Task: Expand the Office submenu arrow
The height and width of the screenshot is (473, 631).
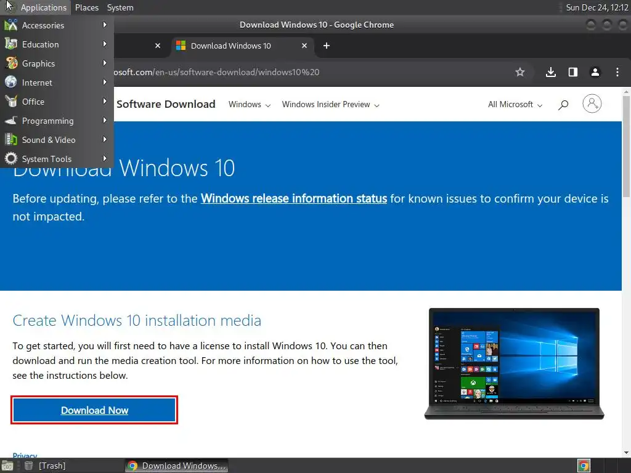Action: (105, 102)
